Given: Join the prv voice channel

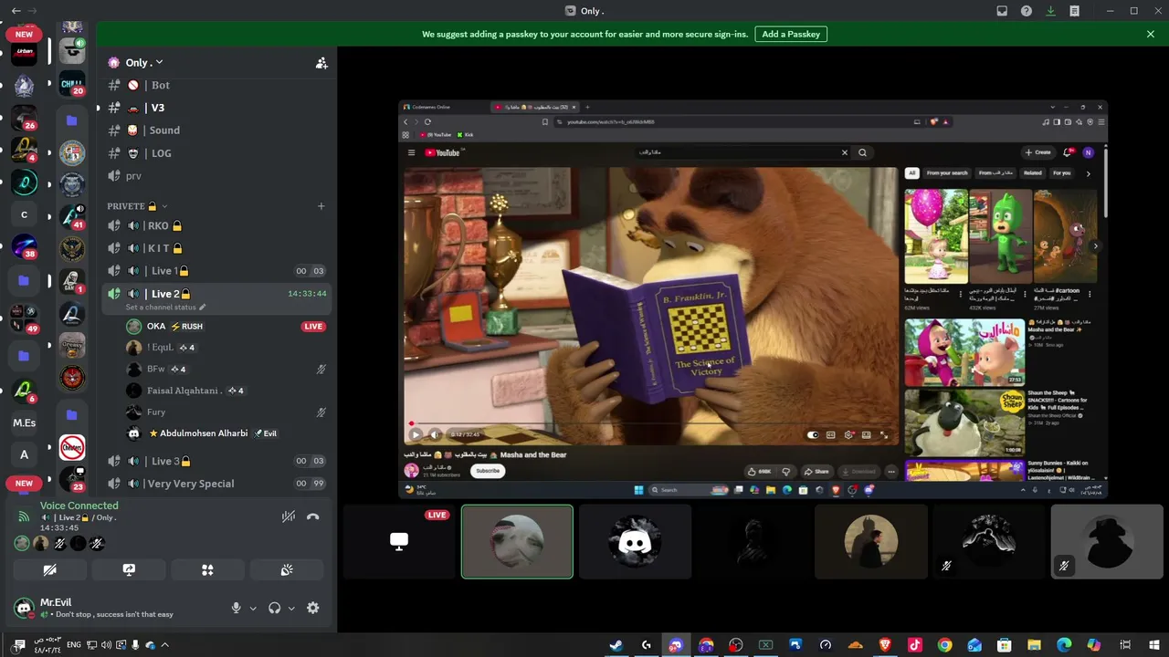Looking at the screenshot, I should click(x=216, y=176).
